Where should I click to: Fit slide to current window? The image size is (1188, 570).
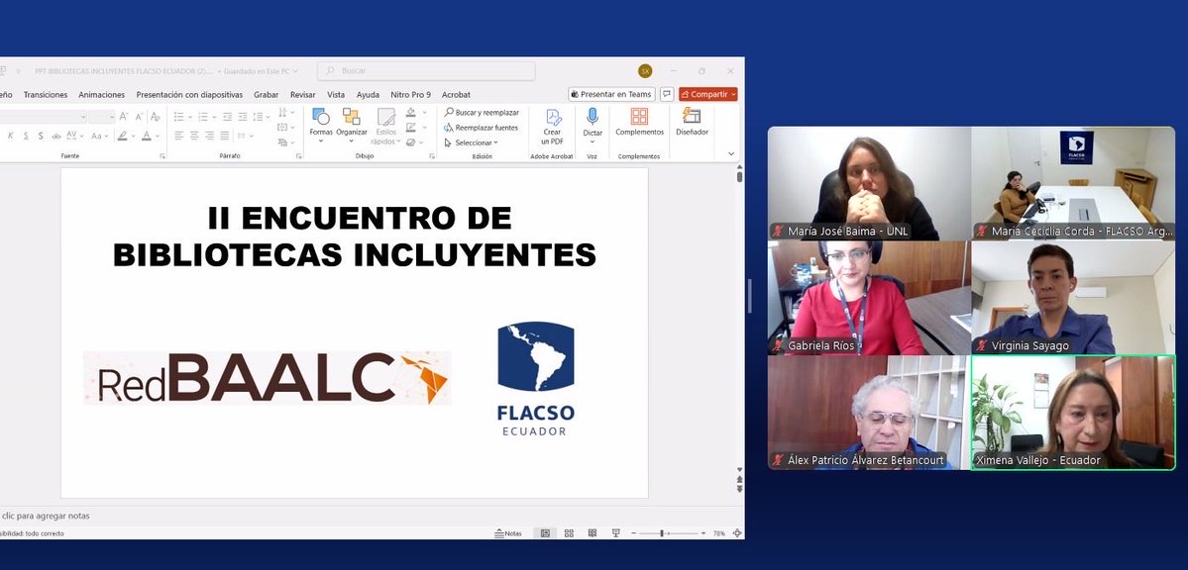pyautogui.click(x=737, y=533)
